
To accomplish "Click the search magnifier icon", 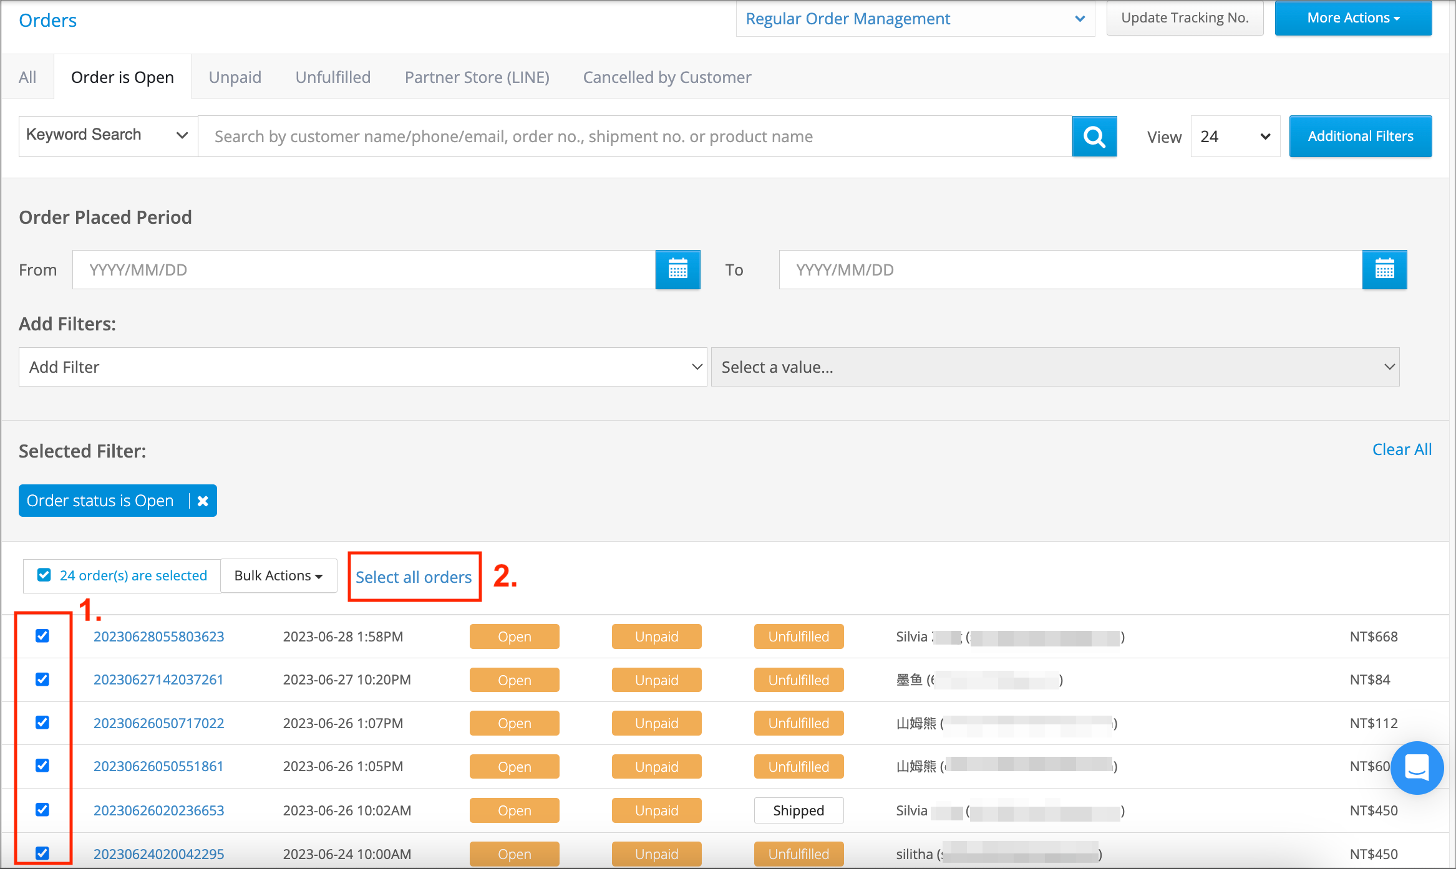I will [x=1094, y=136].
